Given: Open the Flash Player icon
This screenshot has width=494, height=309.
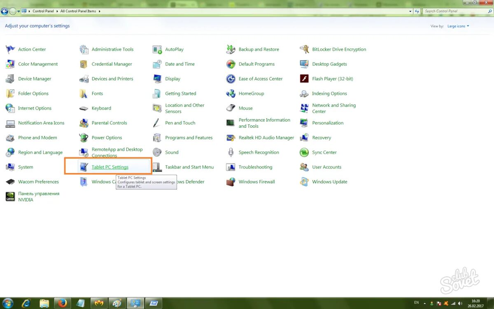Looking at the screenshot, I should [x=304, y=79].
